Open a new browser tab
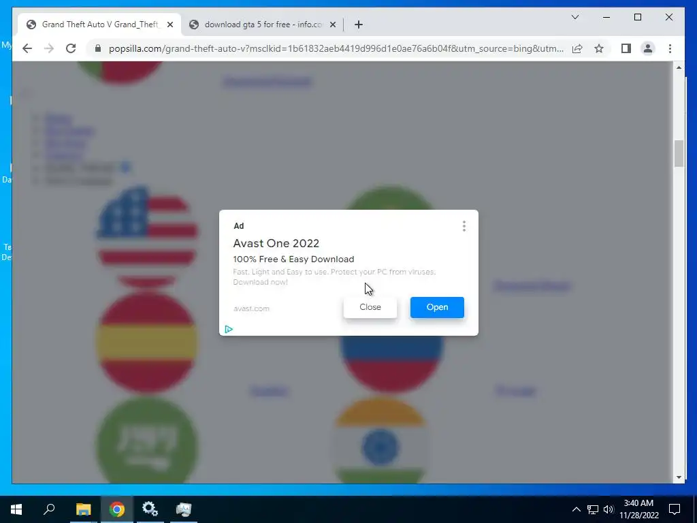Image resolution: width=697 pixels, height=523 pixels. (359, 25)
